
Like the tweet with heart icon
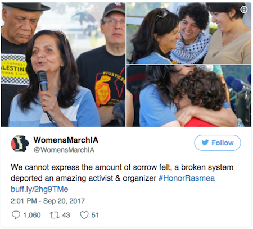click(84, 215)
